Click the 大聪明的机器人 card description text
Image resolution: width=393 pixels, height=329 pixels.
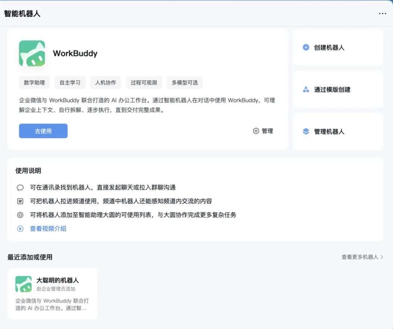pyautogui.click(x=52, y=304)
